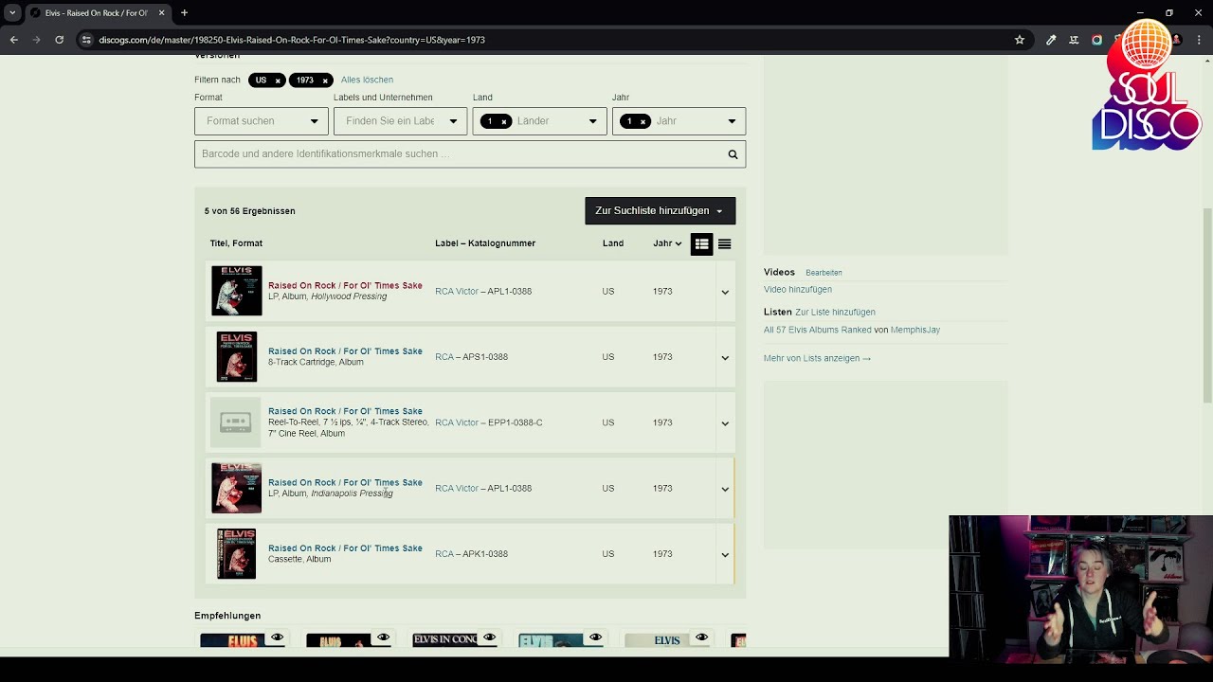Expand the Hollywood Pressing row chevron
This screenshot has width=1213, height=682.
click(725, 292)
